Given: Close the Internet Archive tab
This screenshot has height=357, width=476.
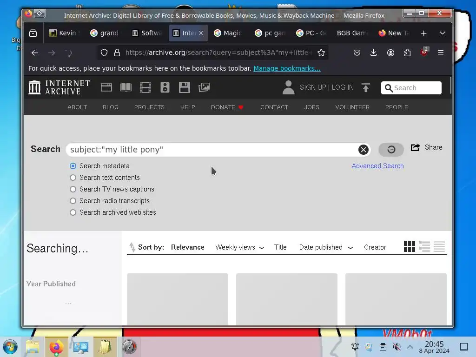Looking at the screenshot, I should coord(201,33).
